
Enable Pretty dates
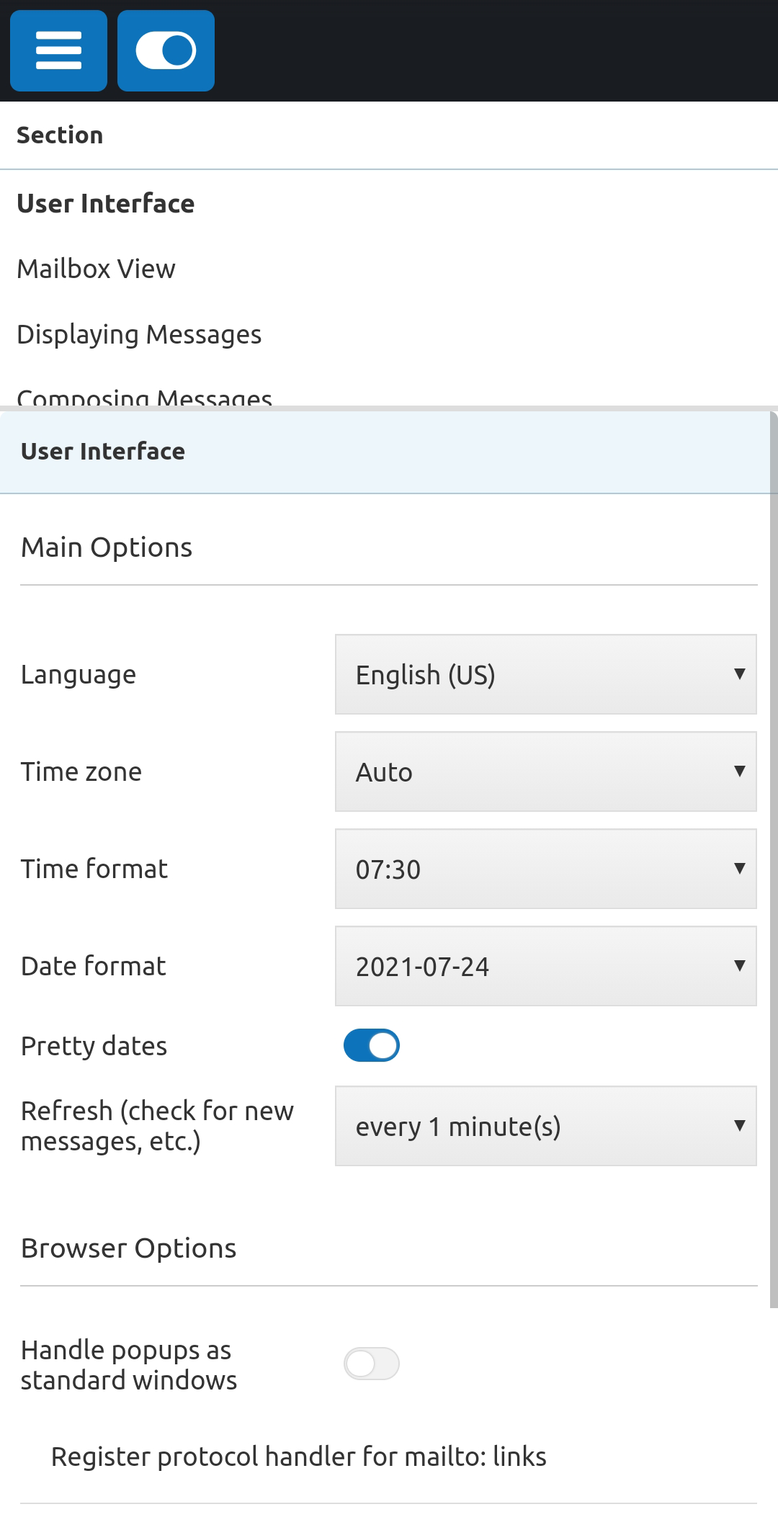[371, 1044]
